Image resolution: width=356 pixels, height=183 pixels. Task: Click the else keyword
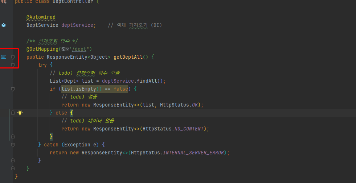[61, 113]
